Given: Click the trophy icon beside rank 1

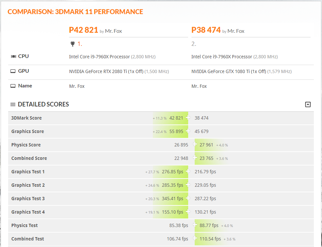Looking at the screenshot, I should tap(73, 44).
